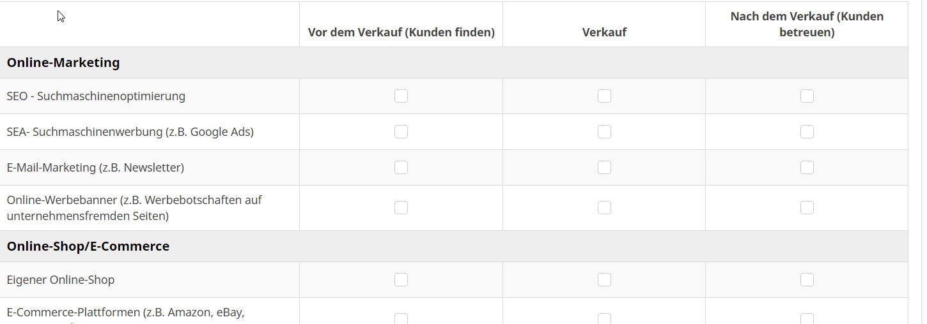Tick SEA for Nach dem Verkauf
927x324 pixels.
[x=807, y=132]
